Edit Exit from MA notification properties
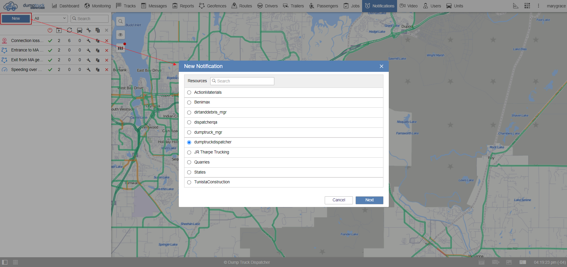Image resolution: width=567 pixels, height=267 pixels. point(88,60)
